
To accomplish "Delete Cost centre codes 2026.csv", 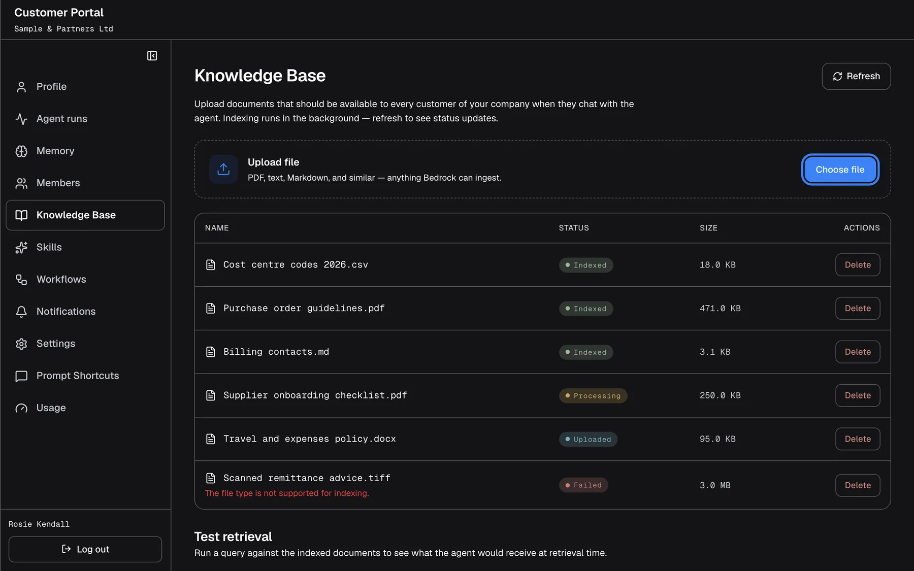I will click(x=858, y=265).
